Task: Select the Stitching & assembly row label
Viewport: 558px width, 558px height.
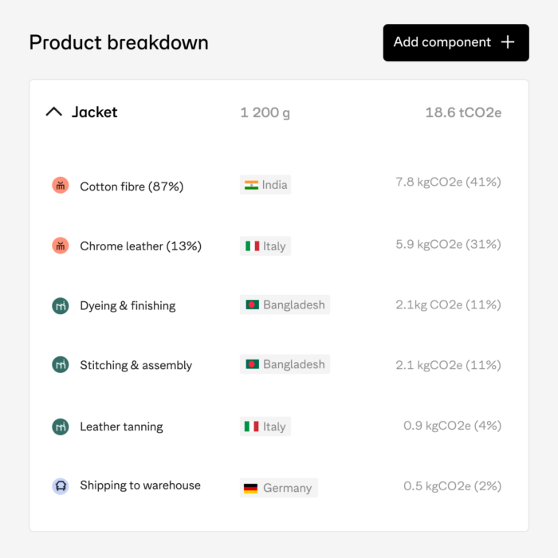Action: pos(136,365)
